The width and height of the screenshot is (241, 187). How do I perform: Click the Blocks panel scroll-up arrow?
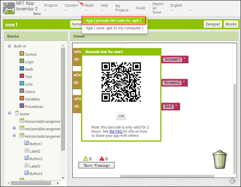(63, 45)
